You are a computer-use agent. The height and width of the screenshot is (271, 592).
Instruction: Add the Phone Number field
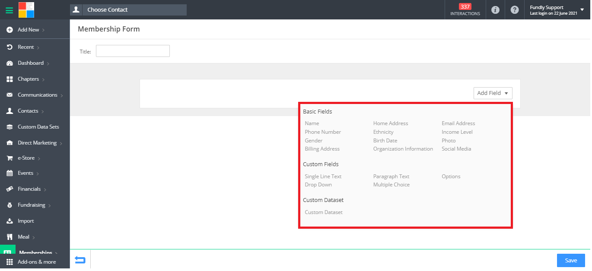coord(323,132)
